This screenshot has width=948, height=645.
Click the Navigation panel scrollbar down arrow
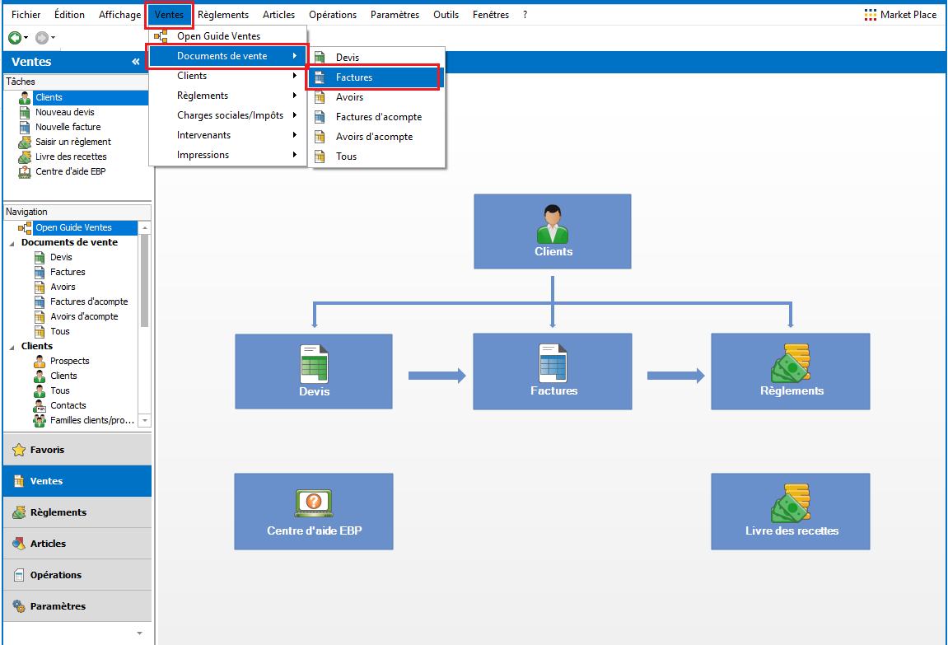point(145,420)
